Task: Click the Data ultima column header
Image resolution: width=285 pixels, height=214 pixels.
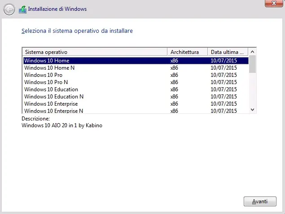Action: tap(228, 52)
